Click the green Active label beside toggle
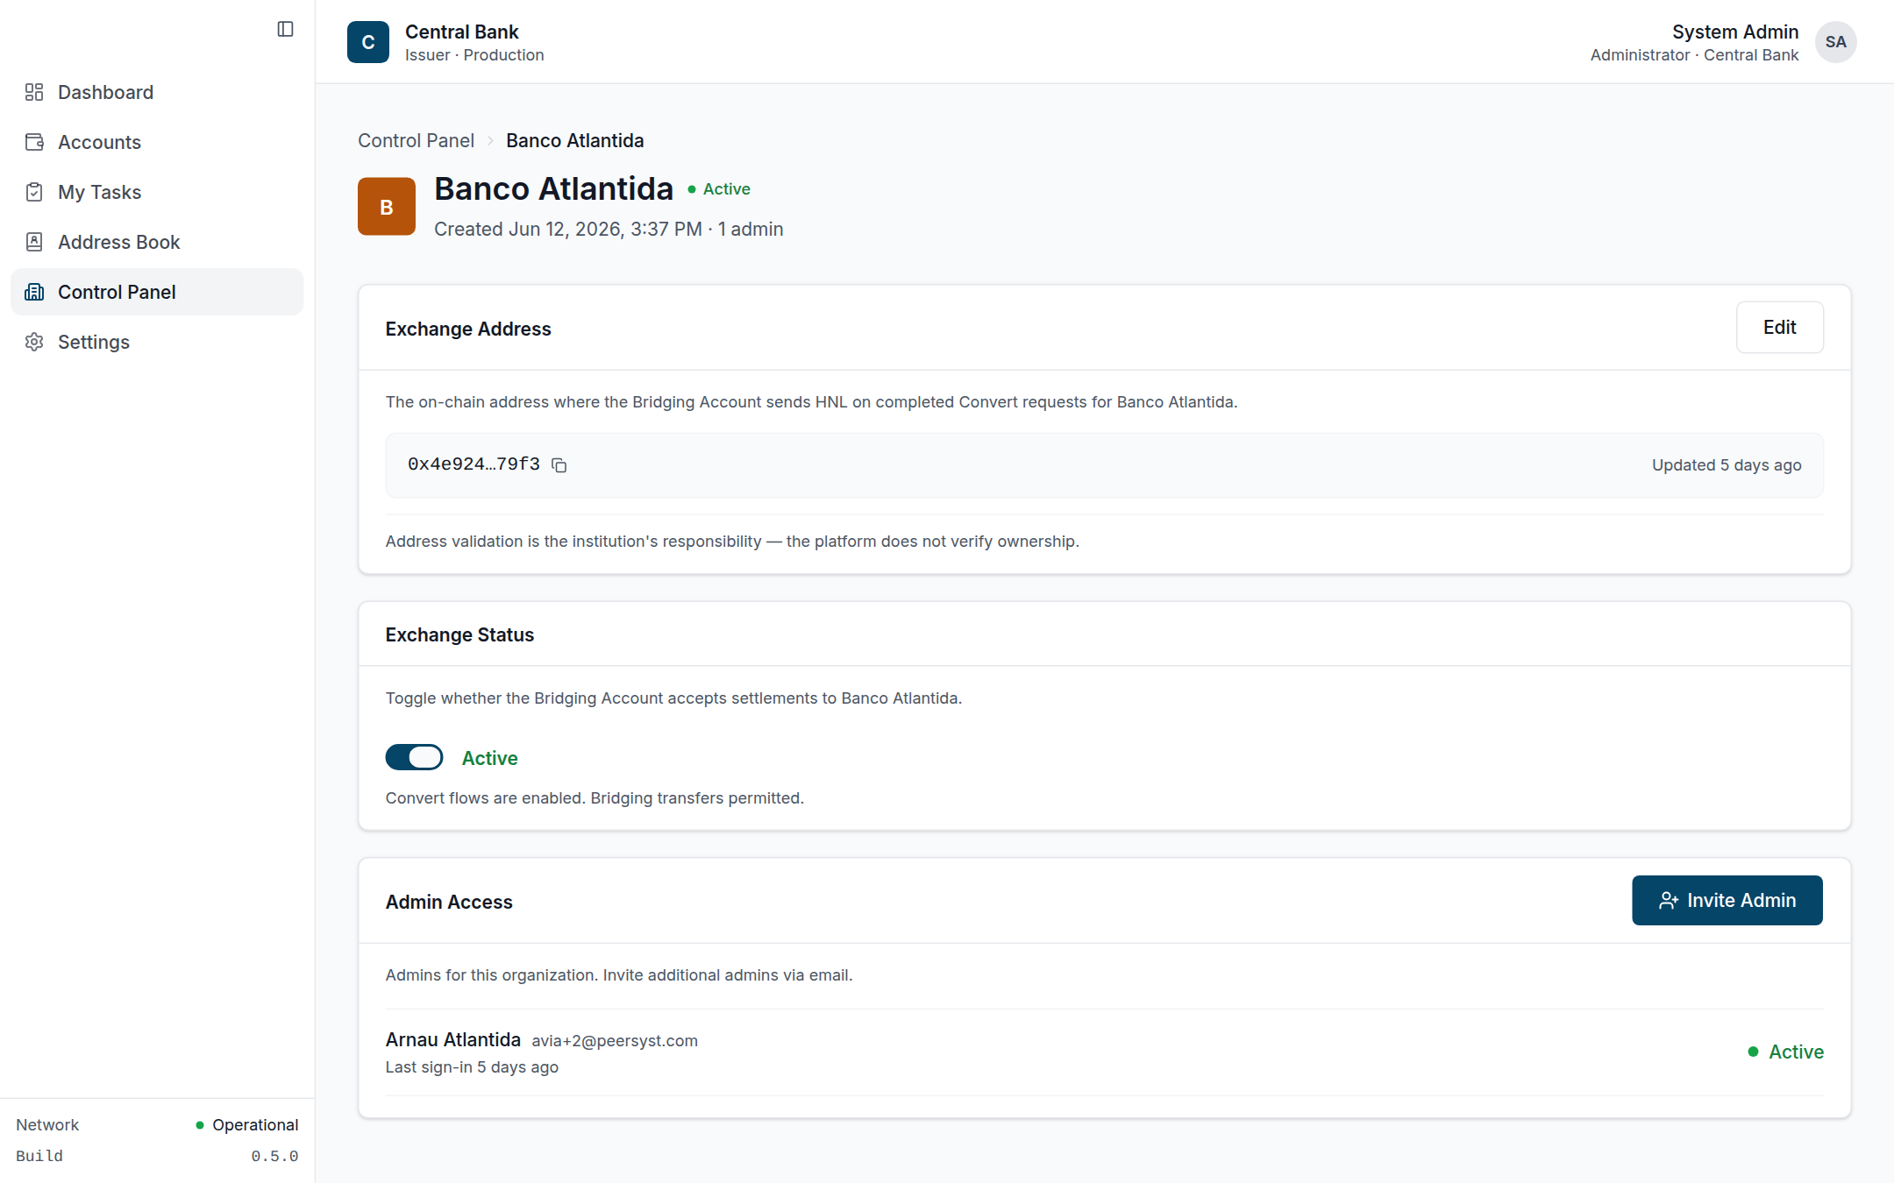 tap(489, 758)
